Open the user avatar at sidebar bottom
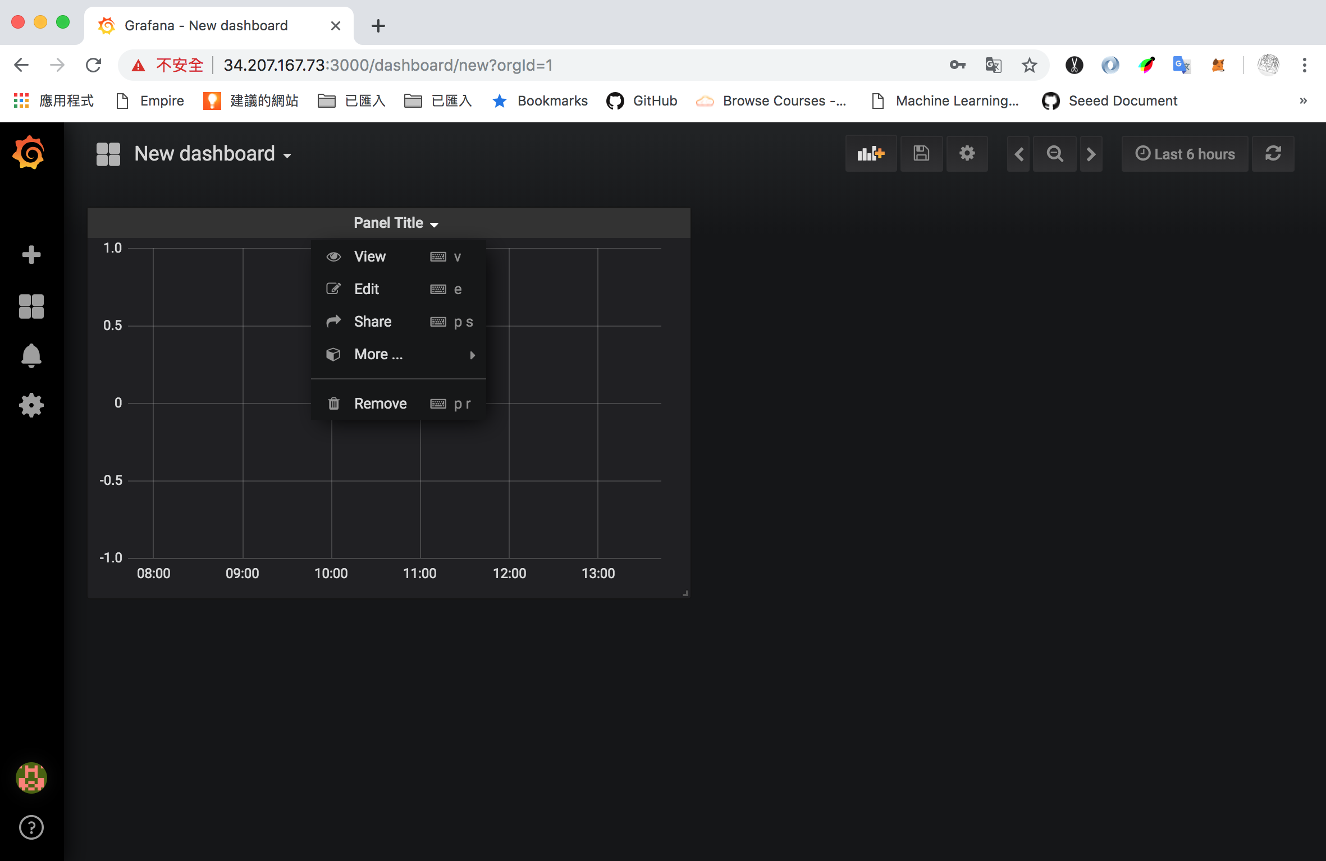The height and width of the screenshot is (861, 1326). click(31, 777)
